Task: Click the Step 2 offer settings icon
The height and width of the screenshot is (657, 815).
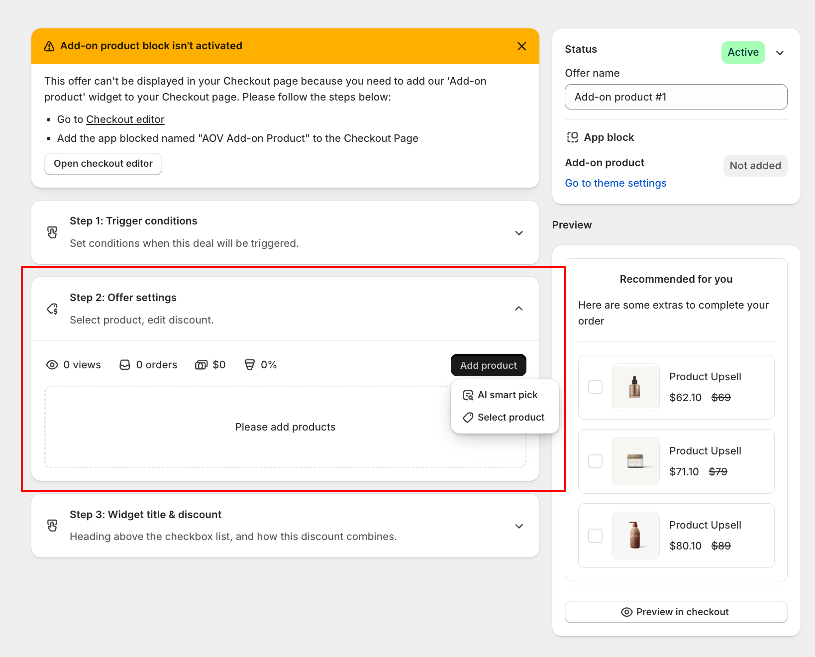Action: click(52, 309)
